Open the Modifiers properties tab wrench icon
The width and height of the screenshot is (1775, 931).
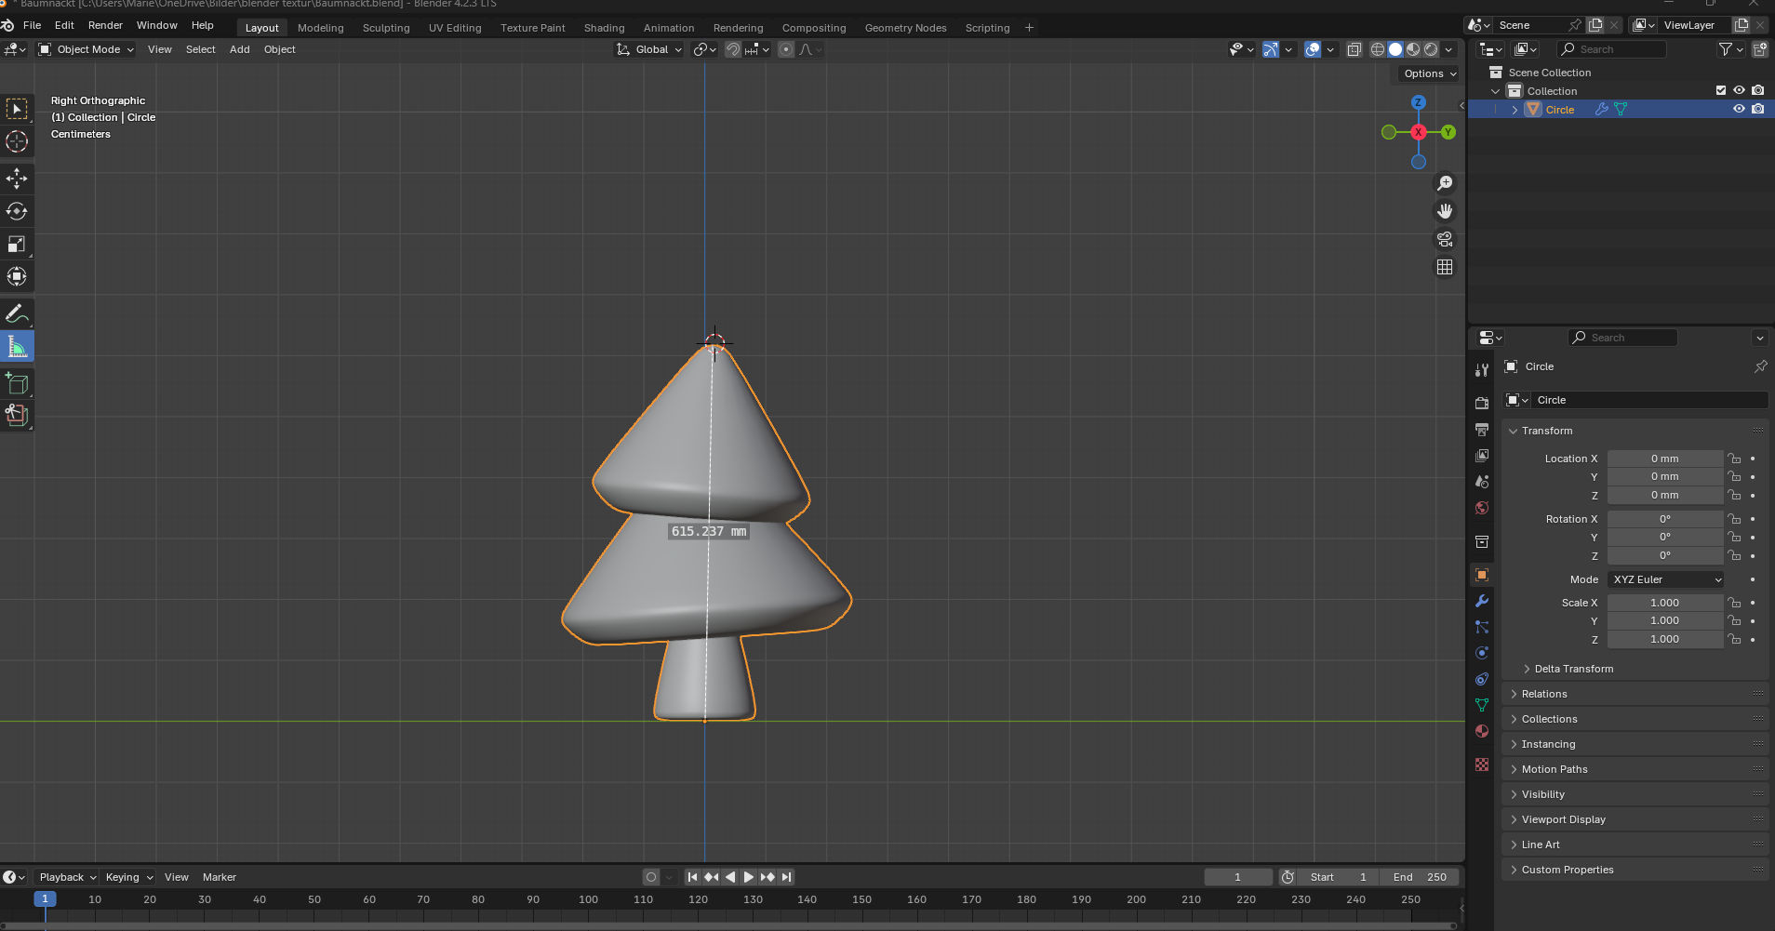point(1482,601)
